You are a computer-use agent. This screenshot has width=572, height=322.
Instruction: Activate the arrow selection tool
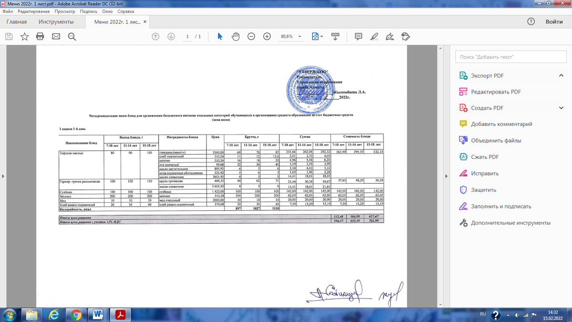click(x=220, y=37)
